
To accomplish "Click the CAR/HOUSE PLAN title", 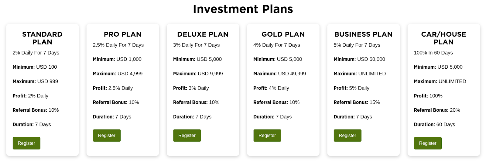I will click(443, 38).
